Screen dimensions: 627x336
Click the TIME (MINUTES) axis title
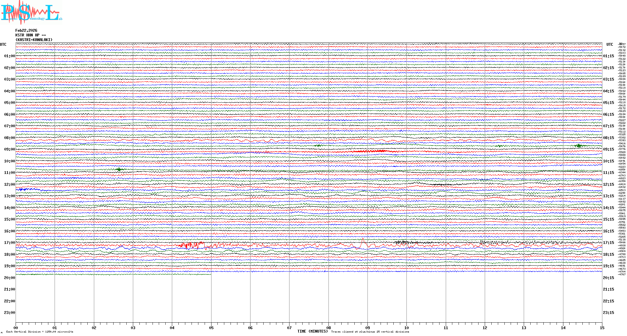[x=312, y=331]
